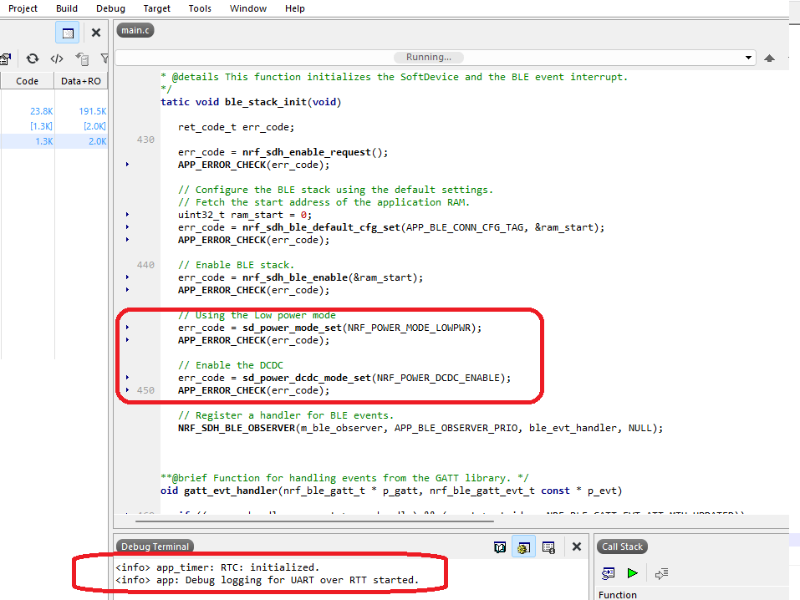This screenshot has height=600, width=800.
Task: Click the first icon in Call Stack toolbar
Action: click(609, 573)
